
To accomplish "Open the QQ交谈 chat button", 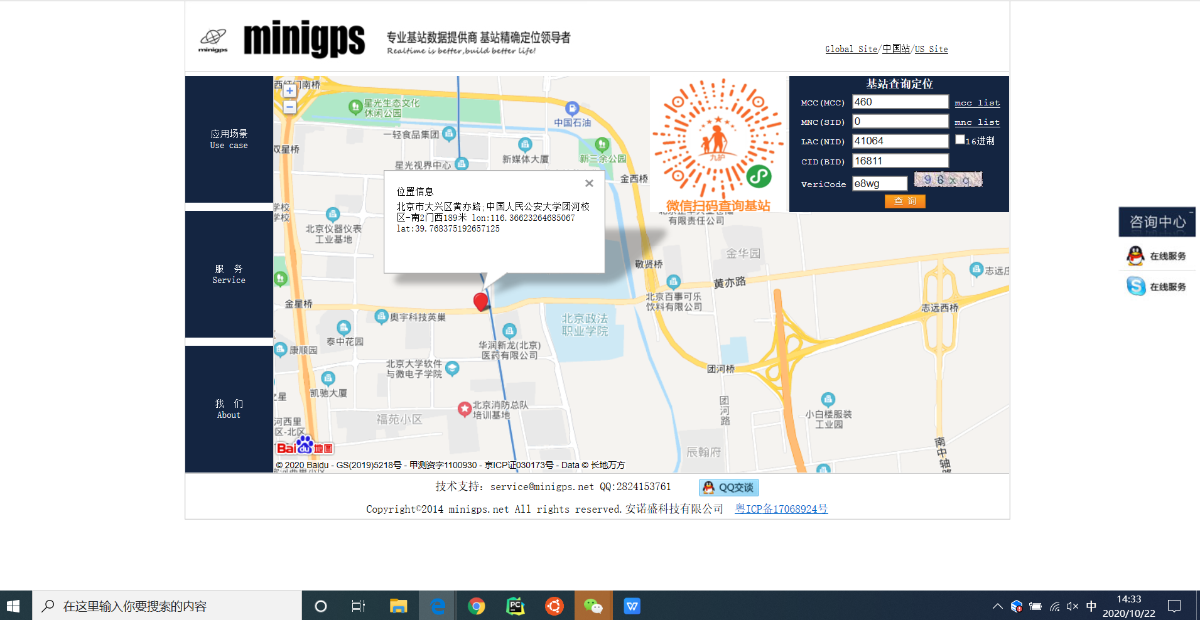I will 729,488.
